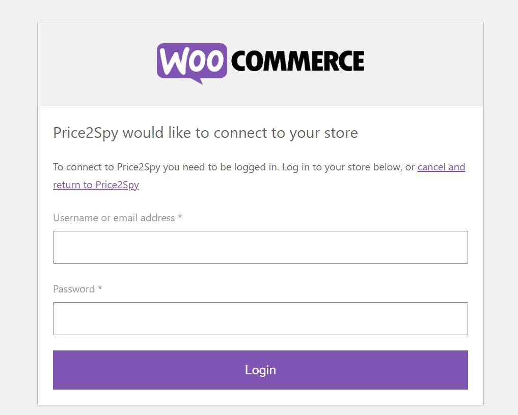This screenshot has width=518, height=415.
Task: Open the 'return to Price2Spy' link
Action: click(x=96, y=185)
